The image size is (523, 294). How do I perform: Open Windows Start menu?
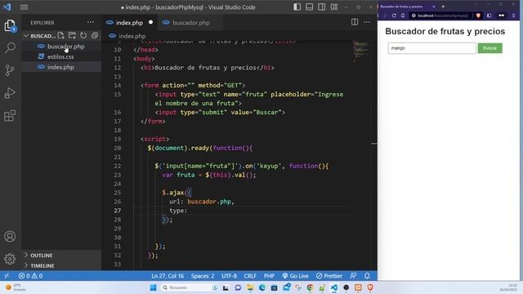pyautogui.click(x=154, y=287)
